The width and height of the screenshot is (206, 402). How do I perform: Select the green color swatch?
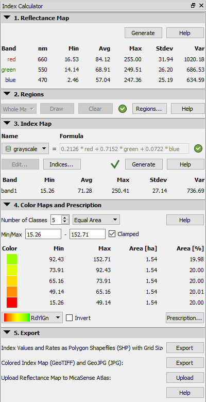coord(12,259)
